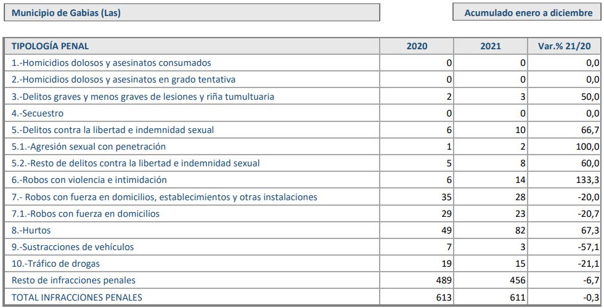Select the Acumulado enero a diciembre box

coord(528,13)
